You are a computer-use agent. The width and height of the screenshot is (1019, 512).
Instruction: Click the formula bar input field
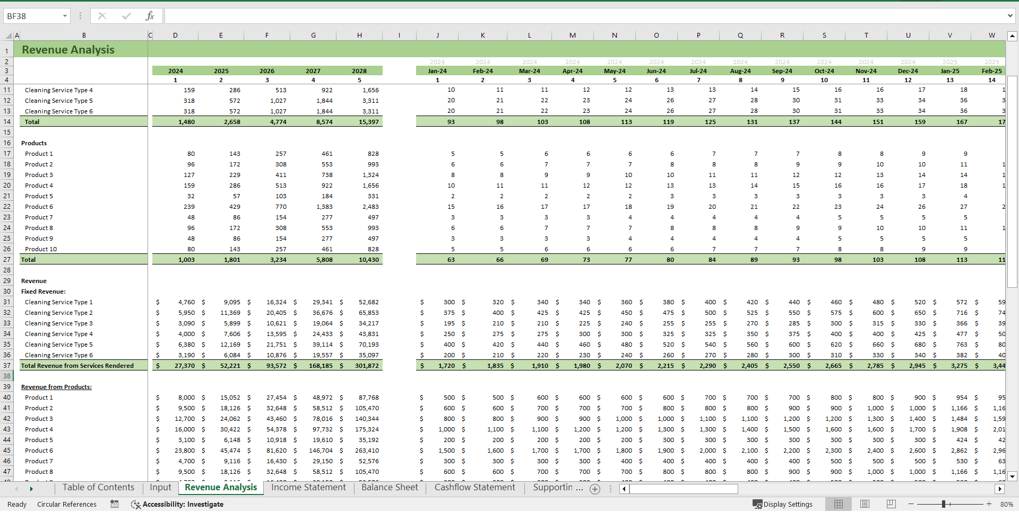[584, 16]
